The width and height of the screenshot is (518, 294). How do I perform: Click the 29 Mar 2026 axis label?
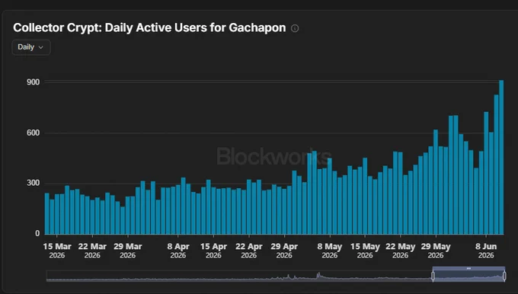tap(127, 251)
